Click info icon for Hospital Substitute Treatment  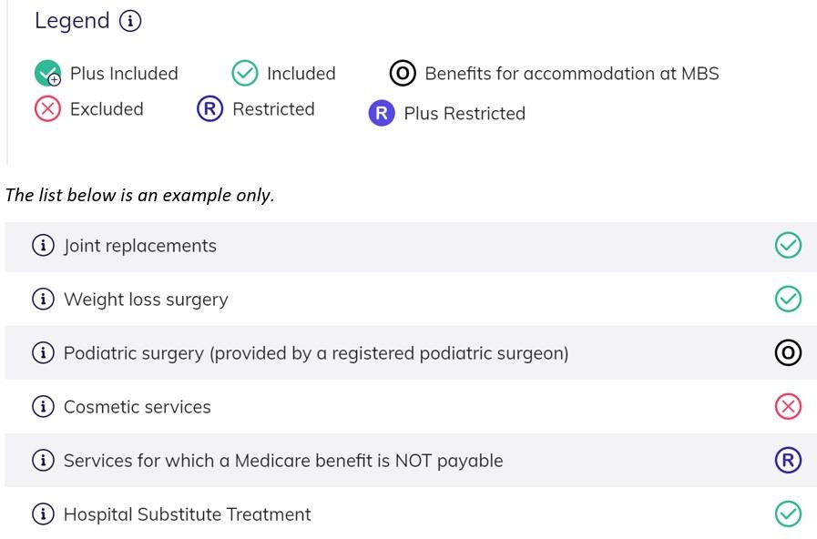[43, 514]
